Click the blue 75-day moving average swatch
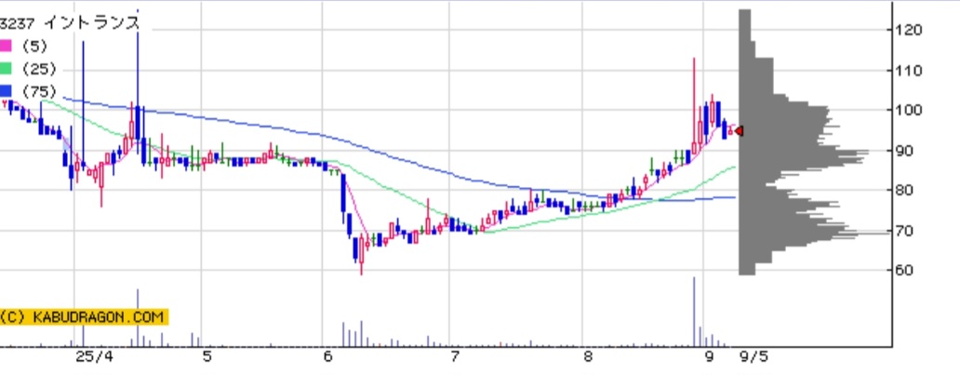 (6, 91)
